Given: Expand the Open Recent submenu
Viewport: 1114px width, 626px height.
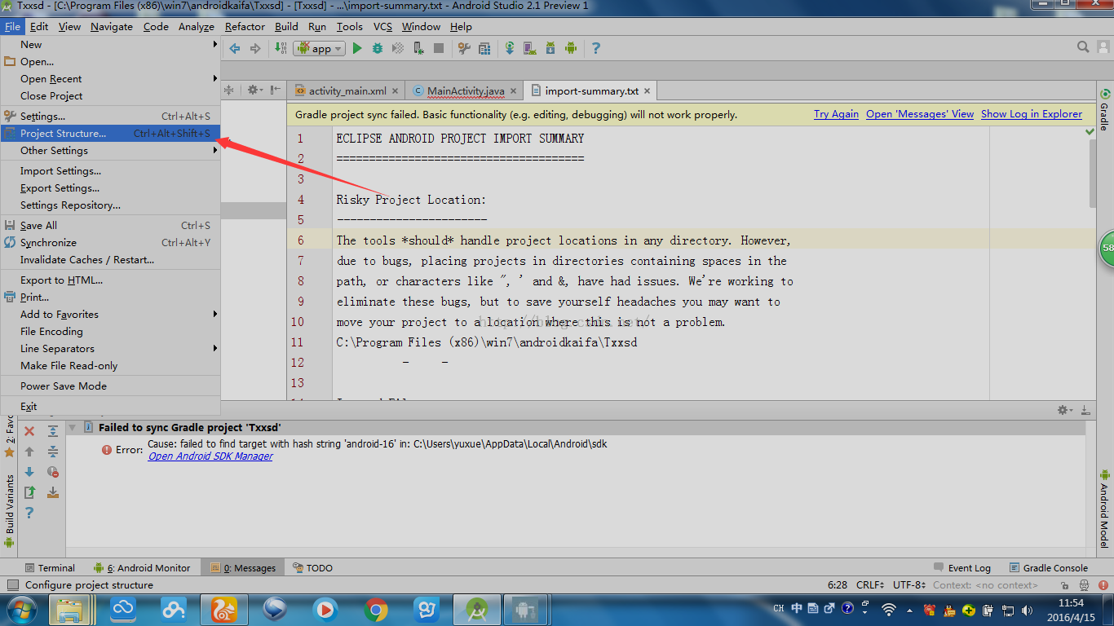Looking at the screenshot, I should 110,79.
